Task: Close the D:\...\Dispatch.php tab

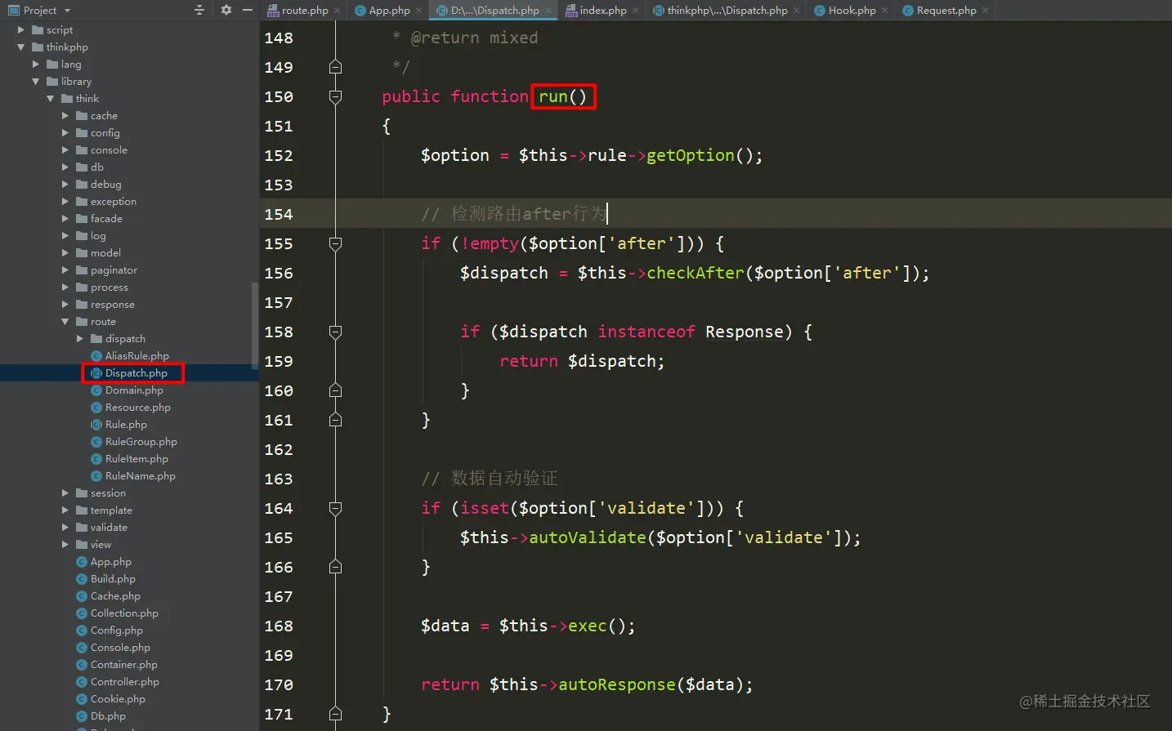Action: pos(548,11)
